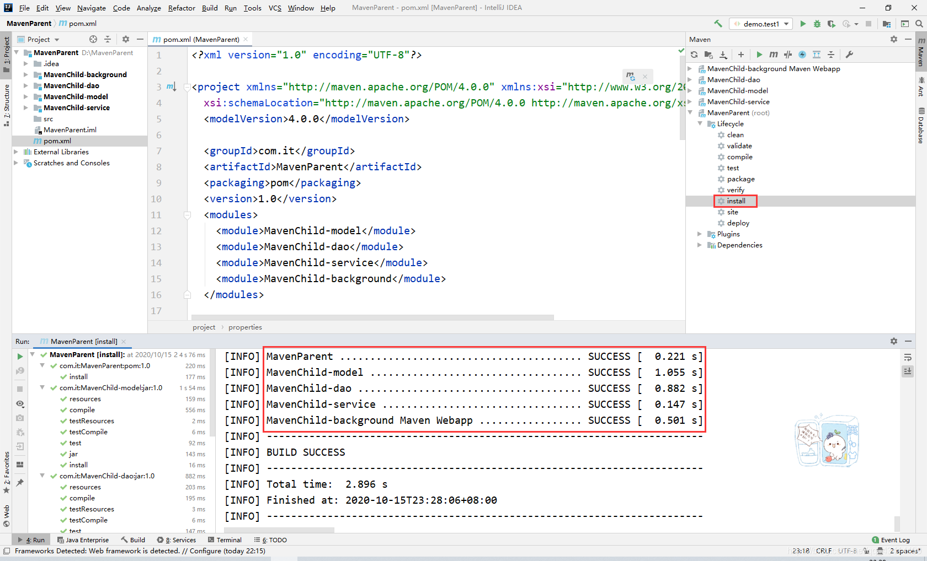Open the VCS menu

pos(275,8)
